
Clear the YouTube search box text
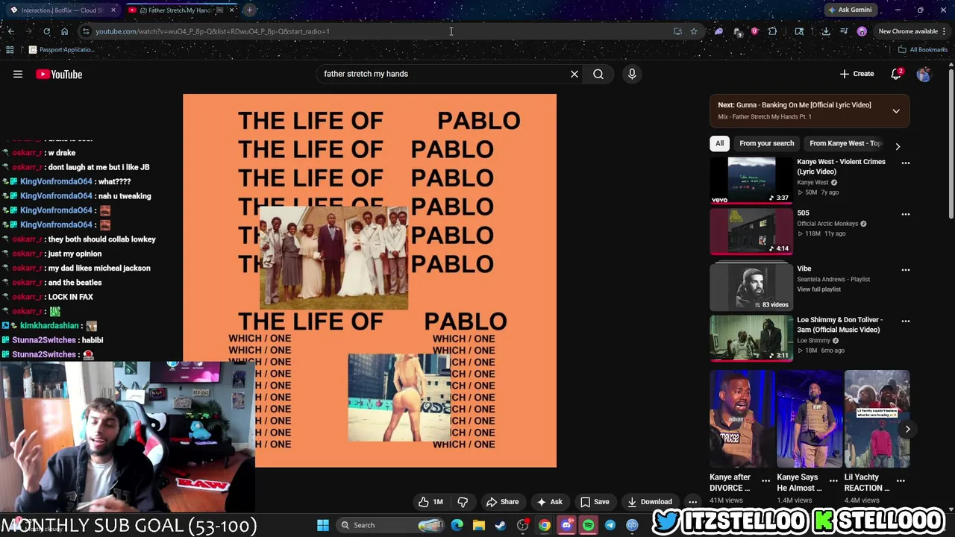click(574, 74)
